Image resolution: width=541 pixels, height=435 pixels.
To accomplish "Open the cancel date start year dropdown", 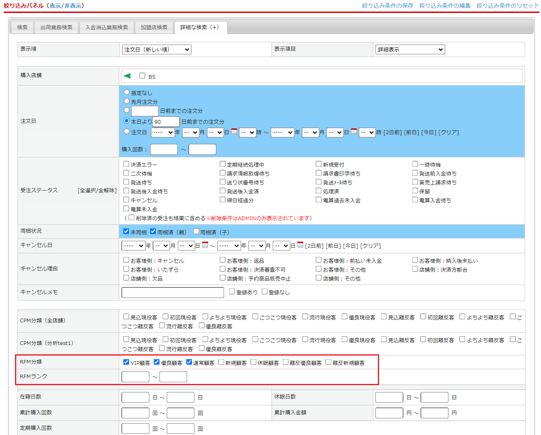I will pos(134,246).
